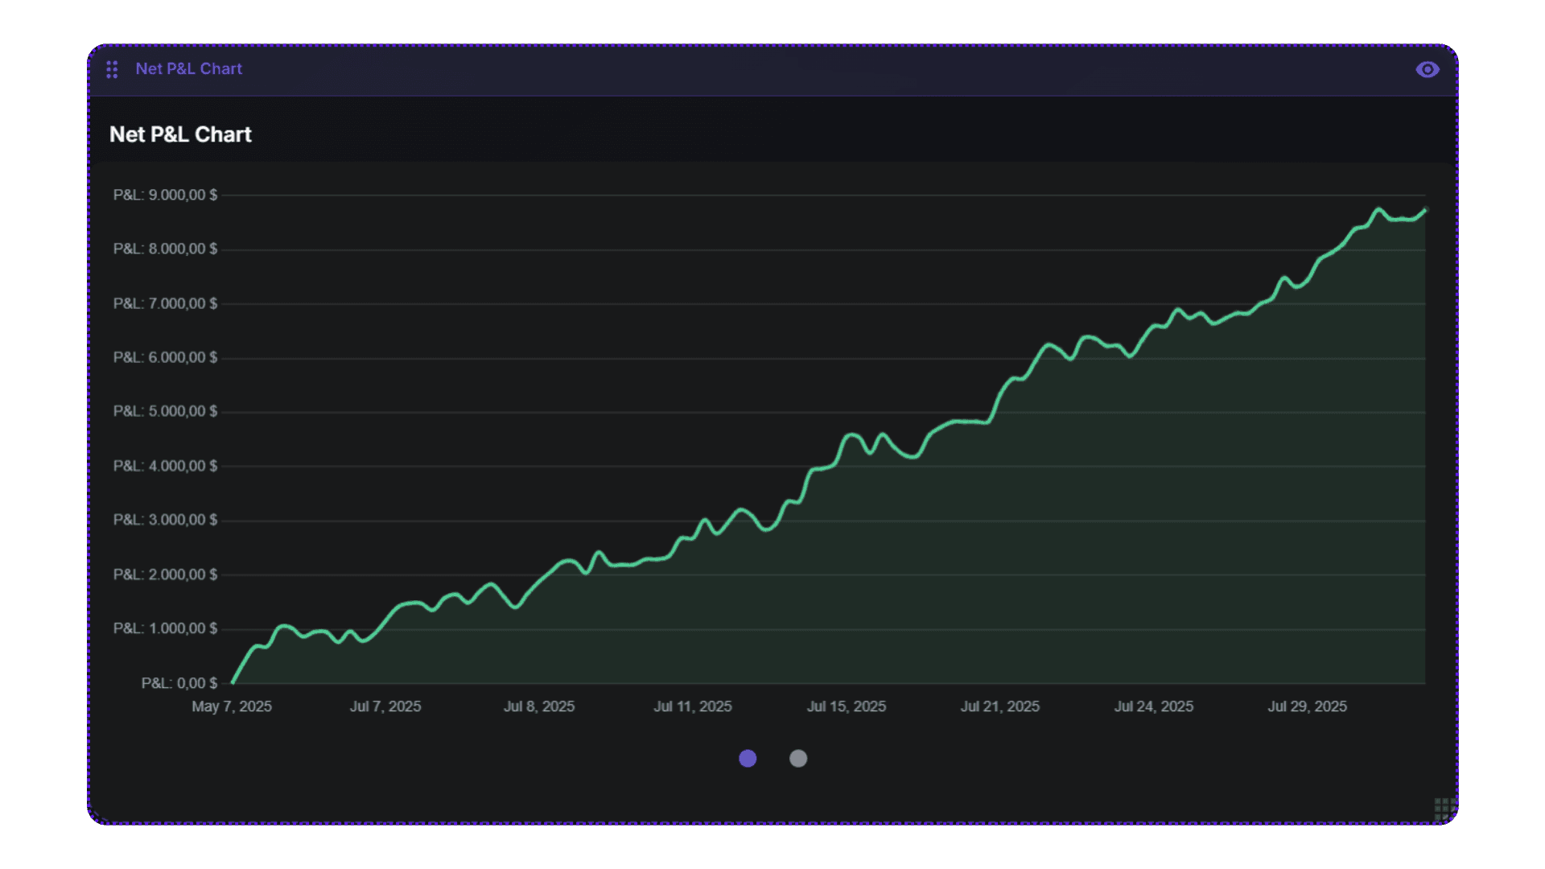
Task: Click the highlighted Net P&L Chart title bar
Action: pos(189,69)
